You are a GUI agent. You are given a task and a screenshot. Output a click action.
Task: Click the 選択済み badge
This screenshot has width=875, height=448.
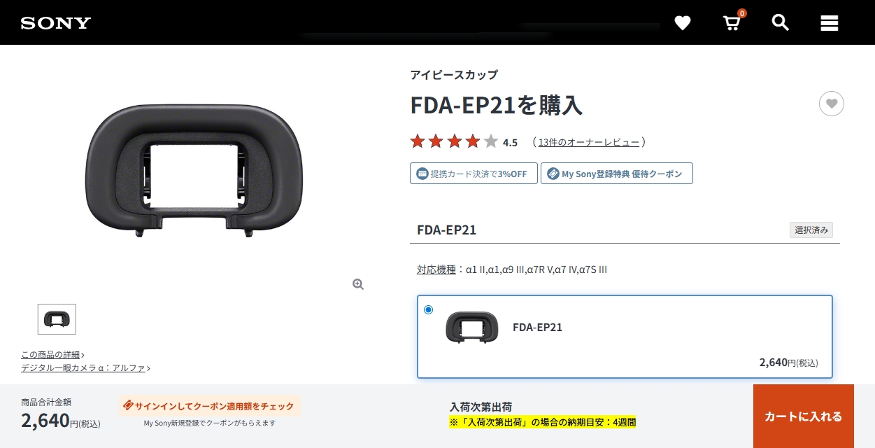(x=811, y=230)
